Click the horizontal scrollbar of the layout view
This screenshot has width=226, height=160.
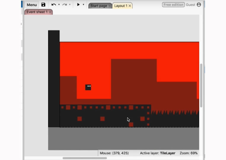(x=85, y=158)
